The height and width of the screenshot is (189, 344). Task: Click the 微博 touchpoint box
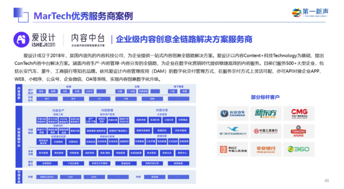coord(53,92)
